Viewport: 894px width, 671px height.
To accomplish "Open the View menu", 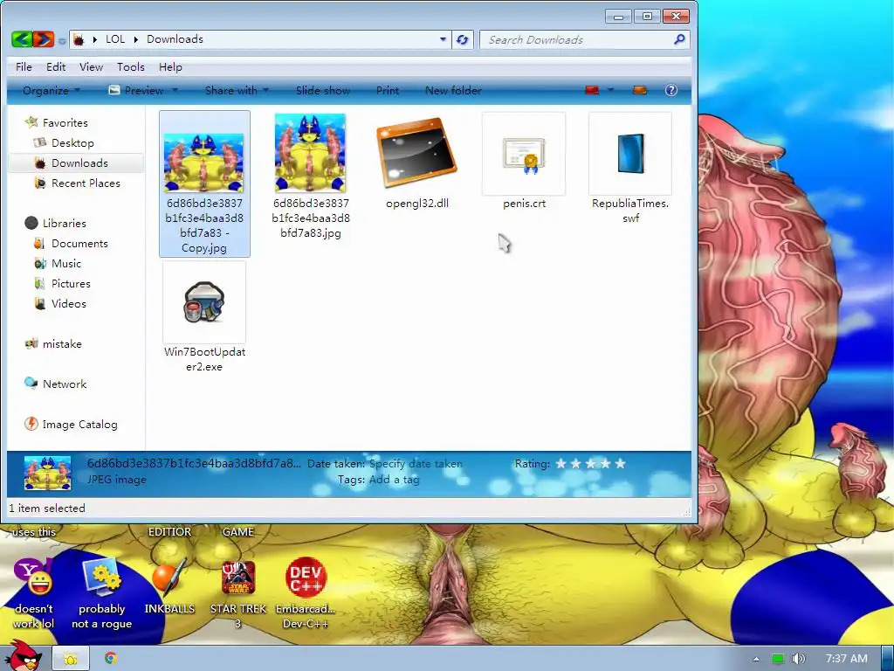I will pyautogui.click(x=91, y=66).
